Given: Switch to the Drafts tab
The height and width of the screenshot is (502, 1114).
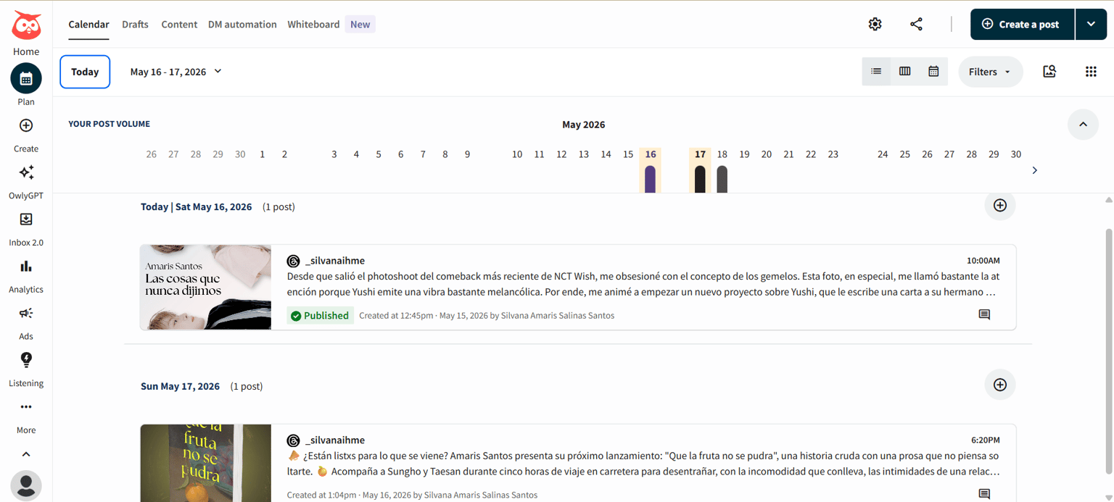Looking at the screenshot, I should pos(135,24).
